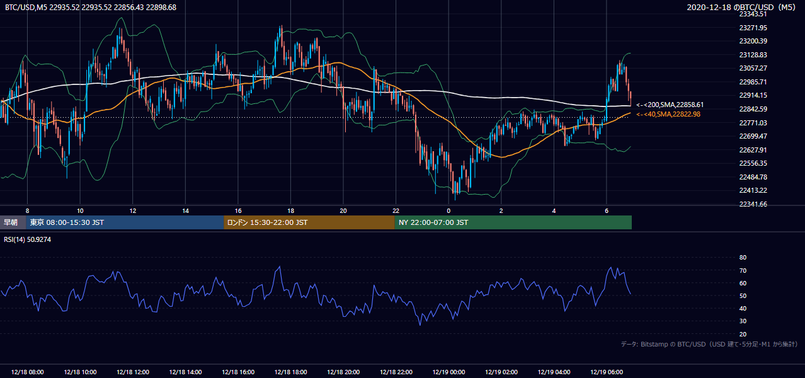Click the Bitstamp data source note
This screenshot has height=378, width=805.
tap(709, 344)
